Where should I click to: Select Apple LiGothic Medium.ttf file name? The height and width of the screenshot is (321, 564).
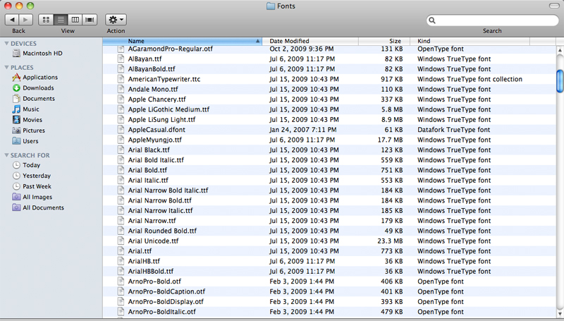coord(168,109)
